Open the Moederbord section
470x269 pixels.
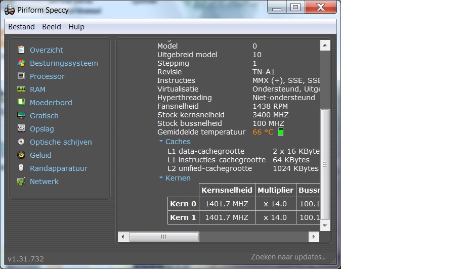[51, 103]
